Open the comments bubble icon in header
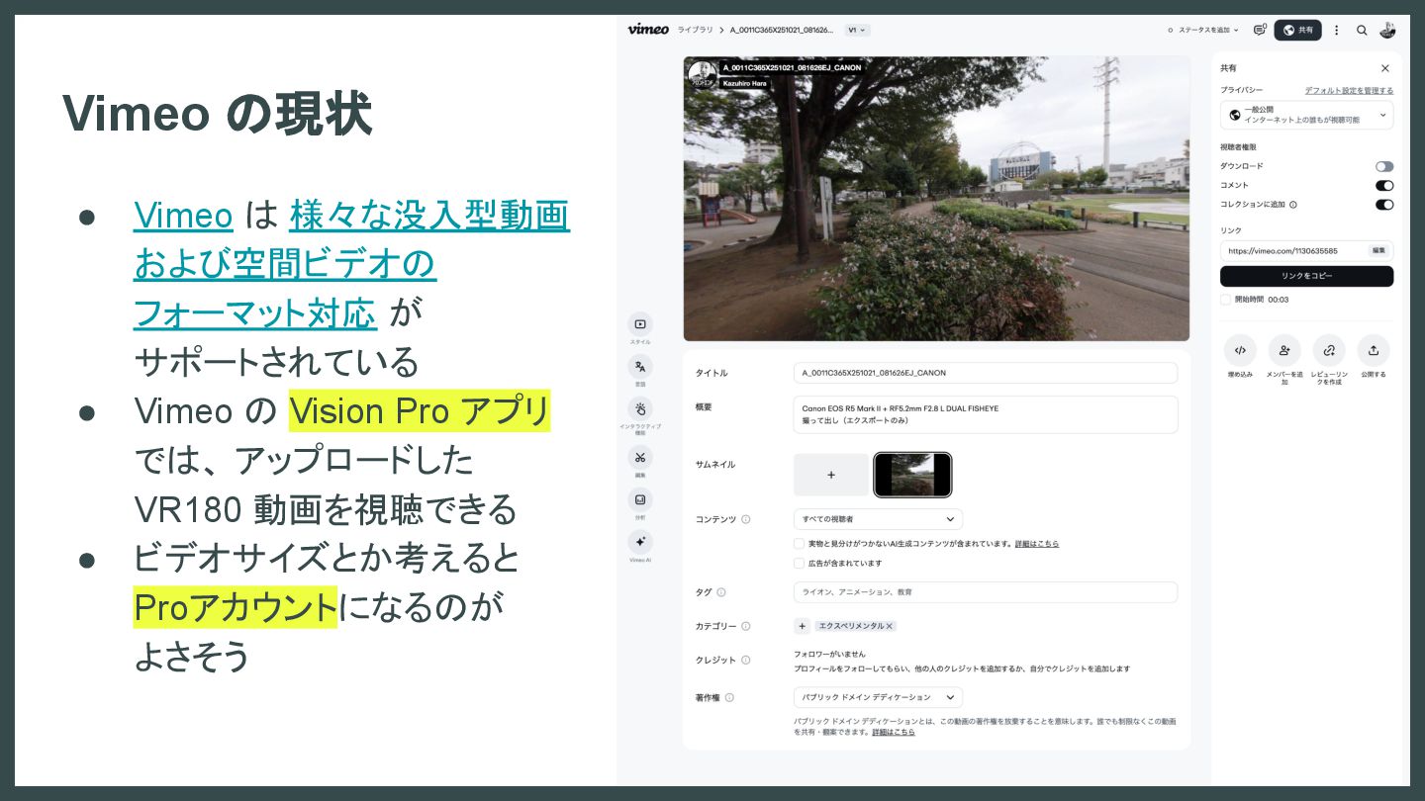This screenshot has width=1425, height=801. coord(1260,30)
